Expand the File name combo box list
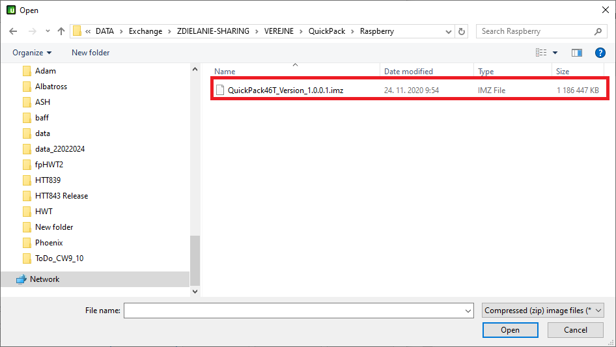 tap(468, 311)
